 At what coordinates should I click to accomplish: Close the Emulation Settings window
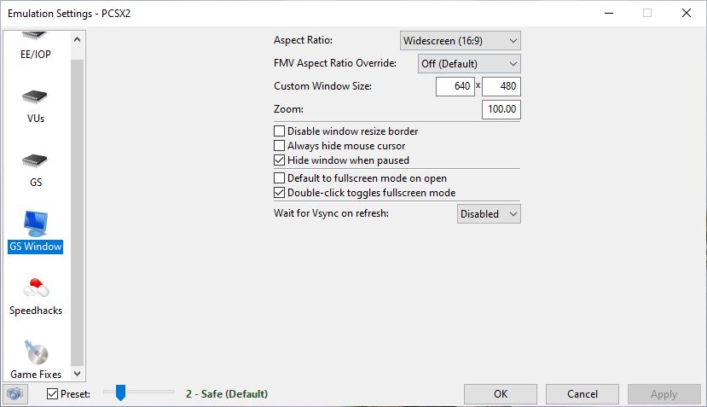tap(687, 13)
